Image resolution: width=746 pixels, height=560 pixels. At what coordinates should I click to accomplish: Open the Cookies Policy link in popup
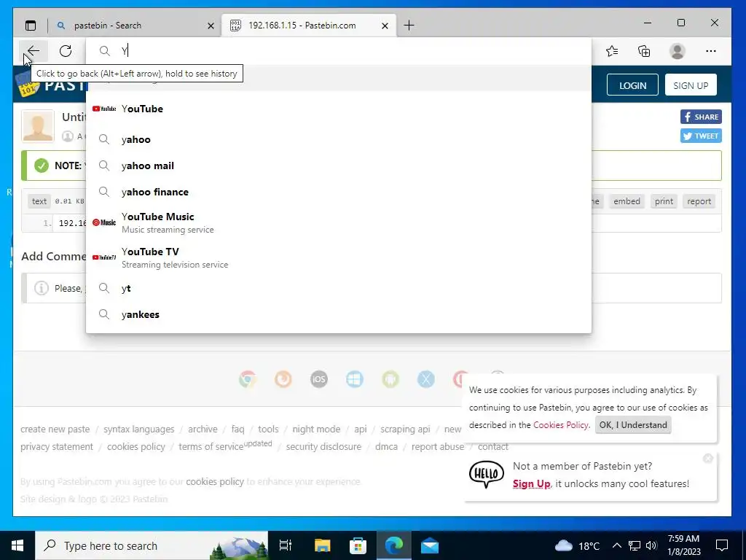pos(560,425)
